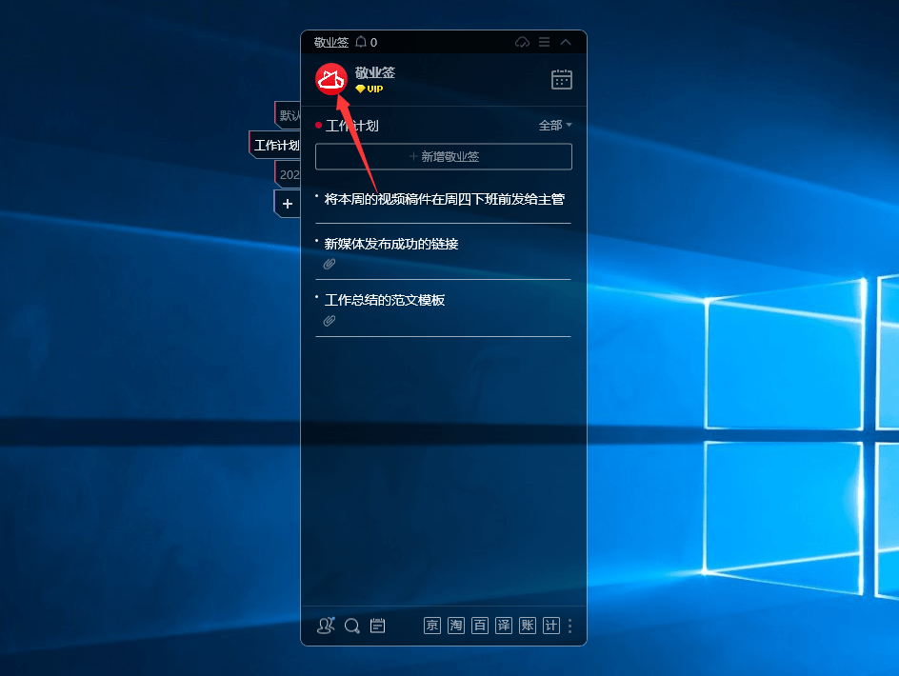The image size is (899, 676).
Task: Open the 计 calculator shortcut icon
Action: [549, 626]
